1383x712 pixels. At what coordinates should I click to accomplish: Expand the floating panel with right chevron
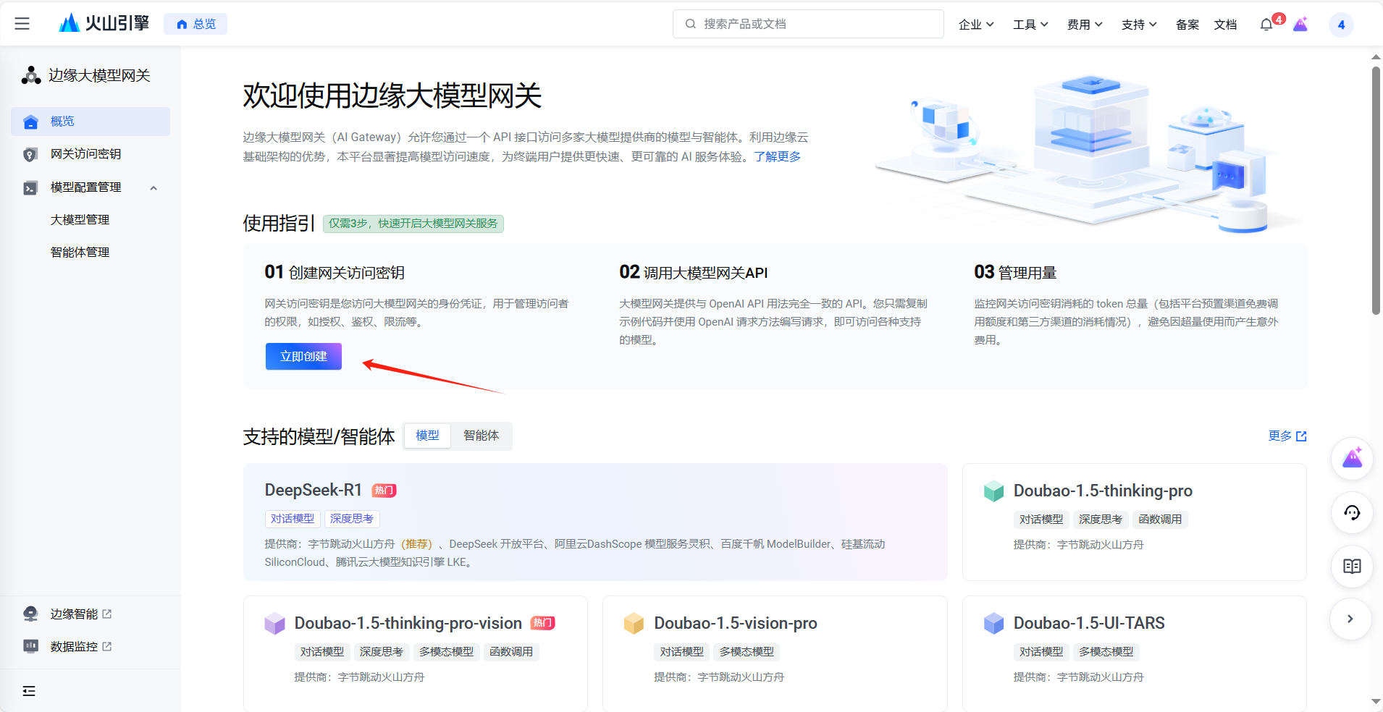(1350, 619)
